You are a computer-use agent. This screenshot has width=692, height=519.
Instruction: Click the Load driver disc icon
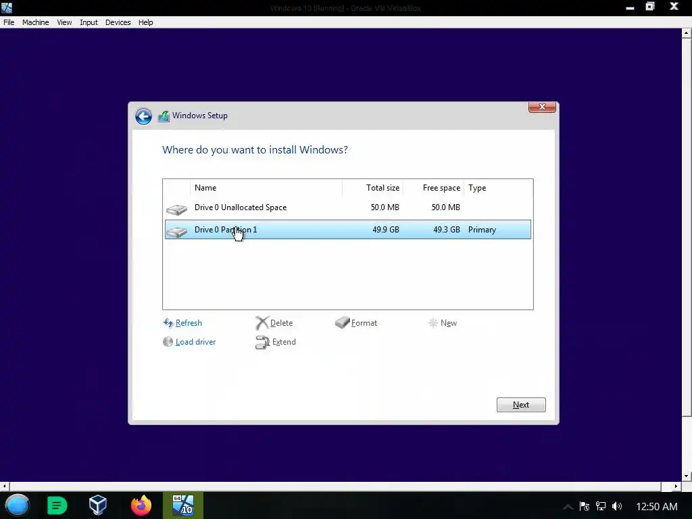point(168,342)
